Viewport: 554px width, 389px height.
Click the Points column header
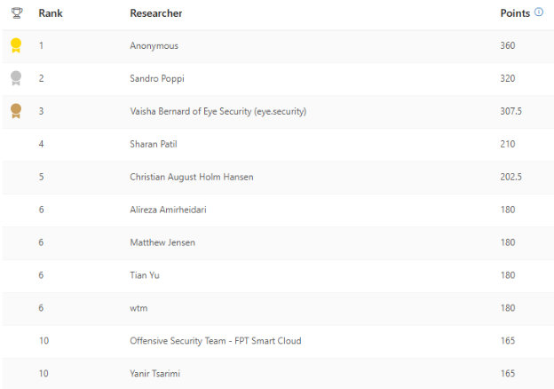coord(515,14)
